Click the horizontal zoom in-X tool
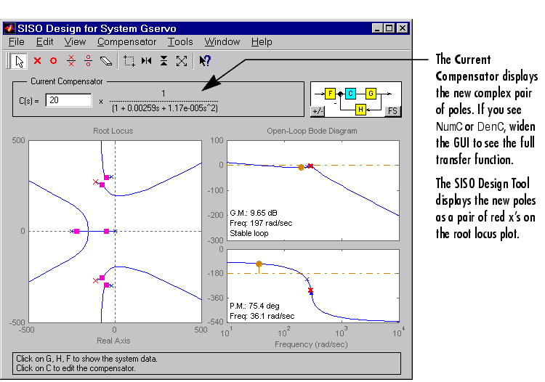 point(147,61)
